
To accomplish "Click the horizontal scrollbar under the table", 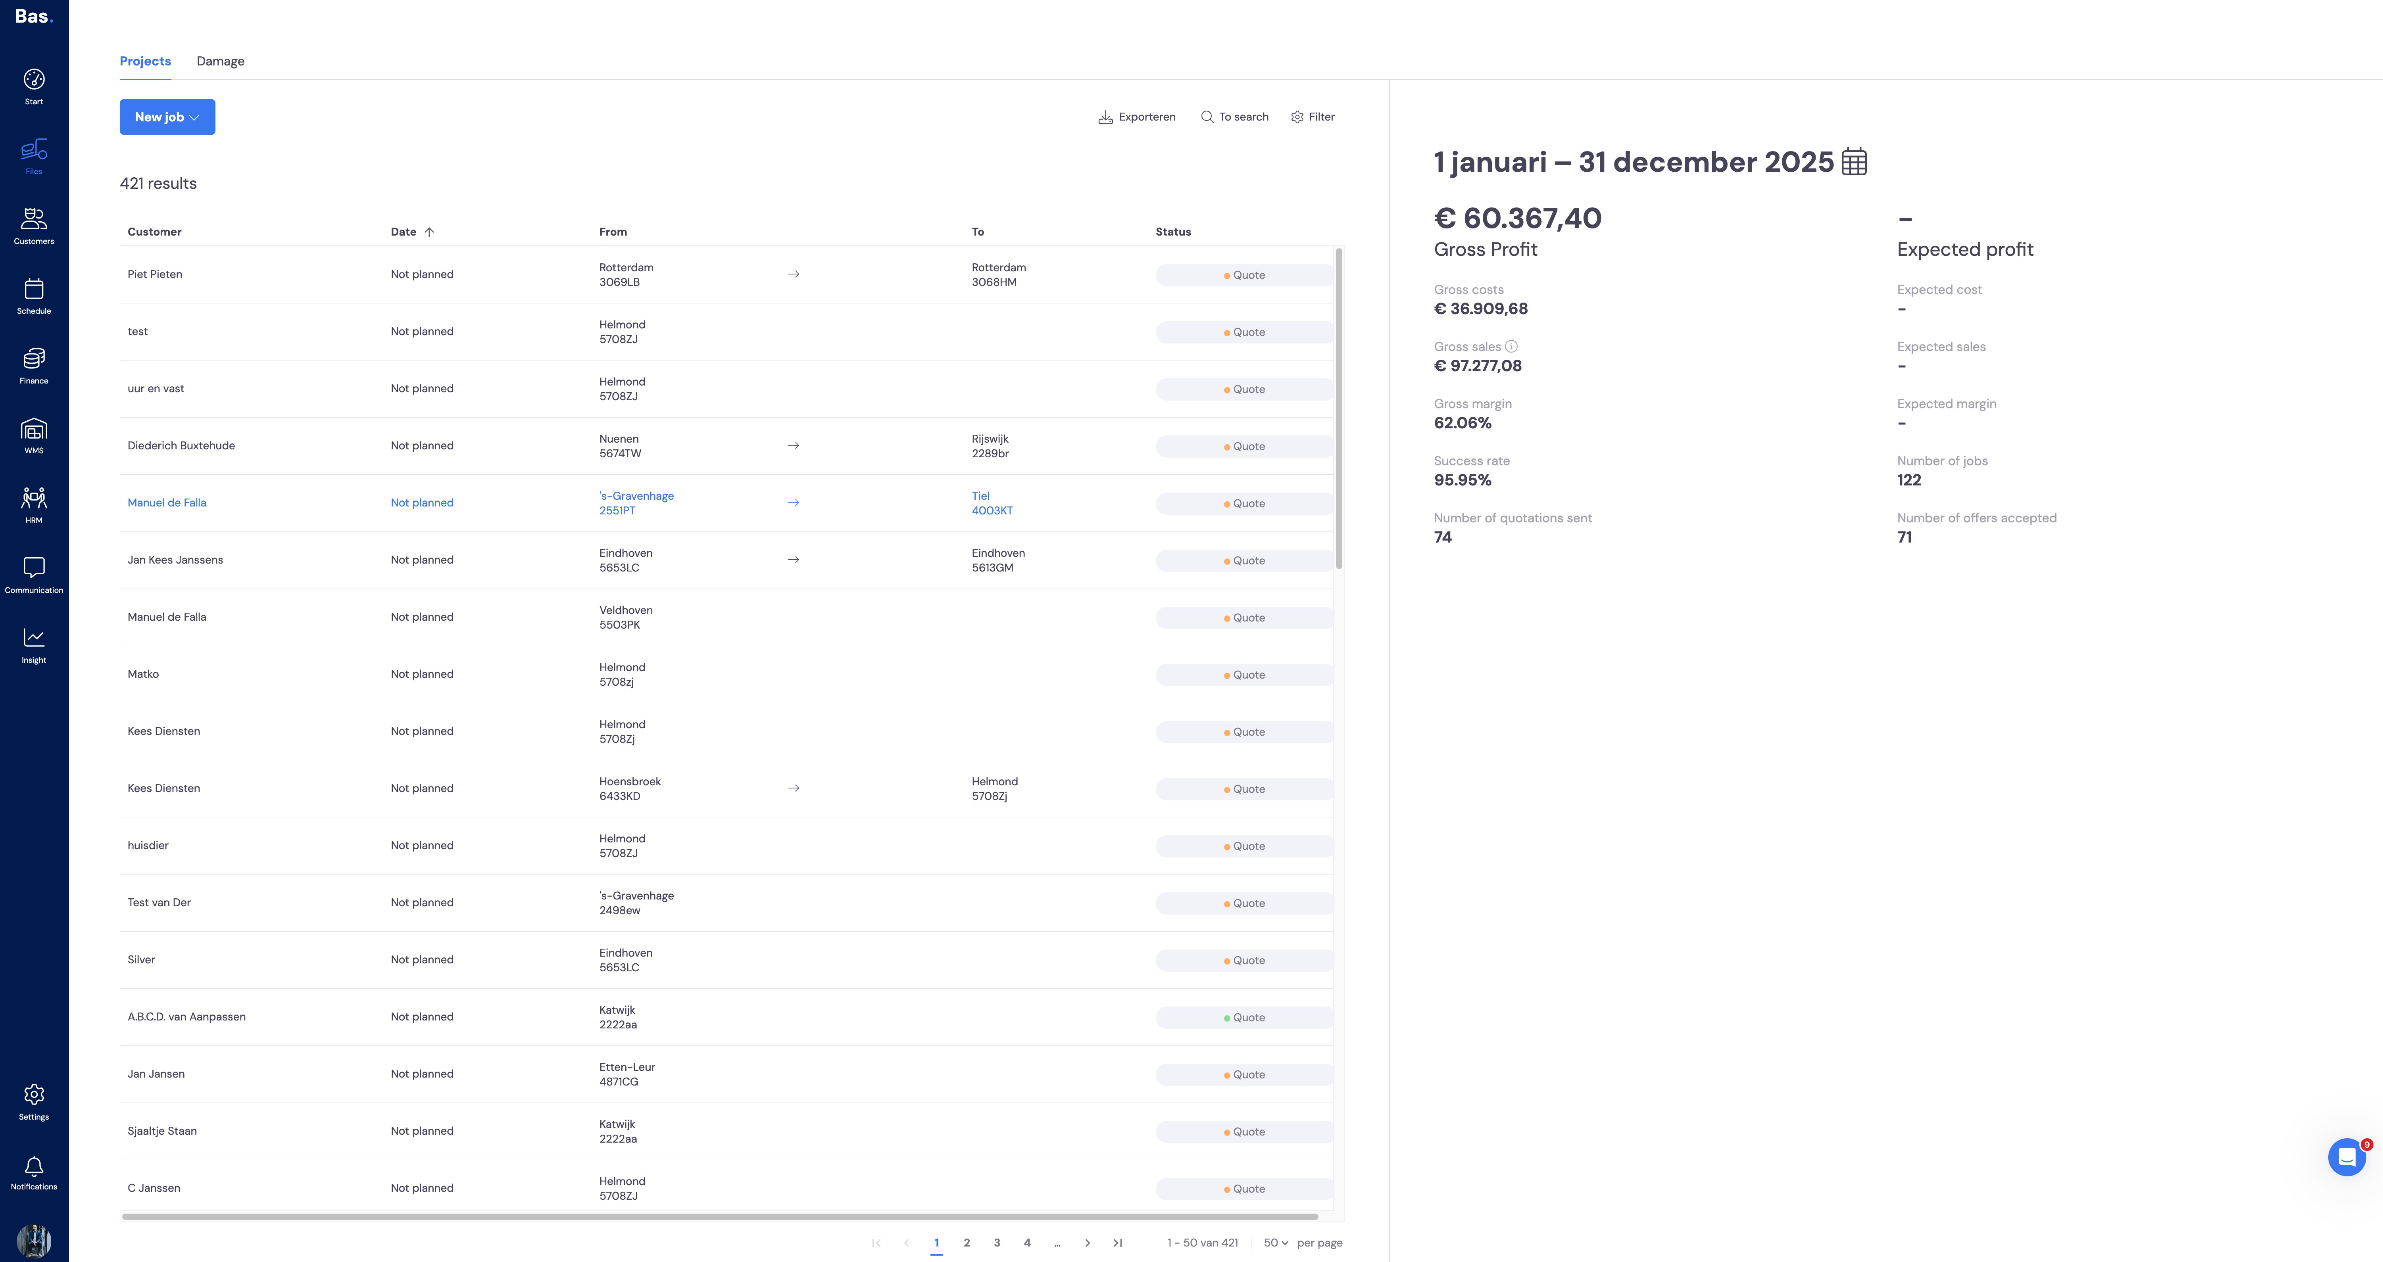I will (x=720, y=1217).
